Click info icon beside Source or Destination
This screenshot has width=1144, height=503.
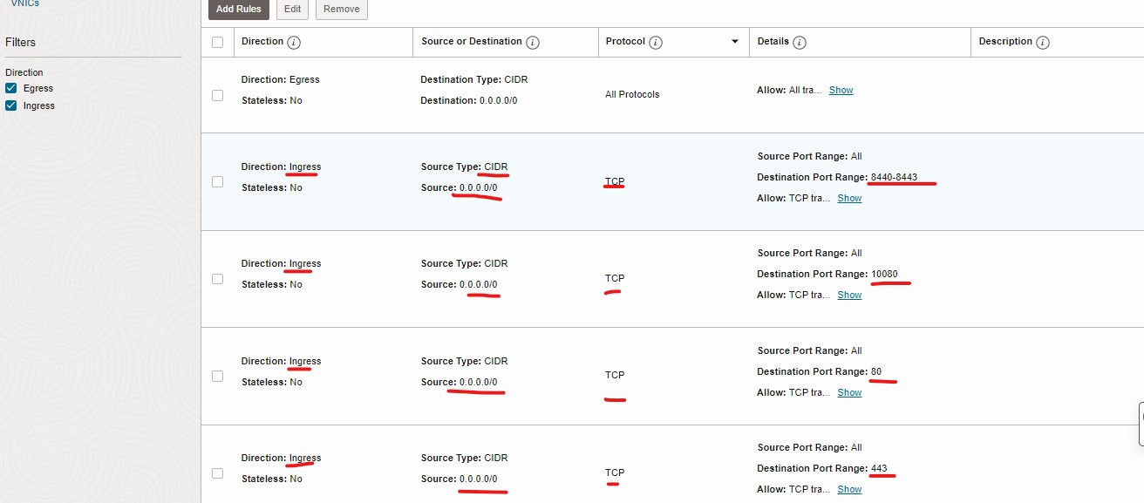(533, 42)
